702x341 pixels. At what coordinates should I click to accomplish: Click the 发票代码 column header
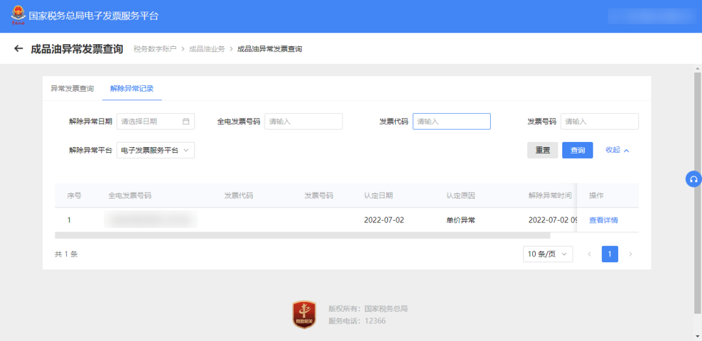[x=239, y=196]
